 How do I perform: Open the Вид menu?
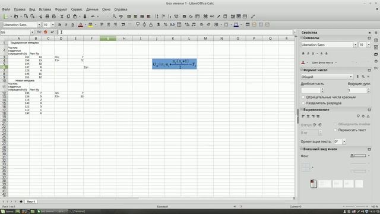(x=32, y=10)
